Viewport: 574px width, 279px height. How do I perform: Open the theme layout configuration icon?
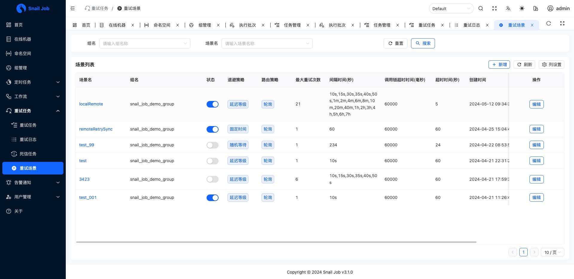point(536,8)
